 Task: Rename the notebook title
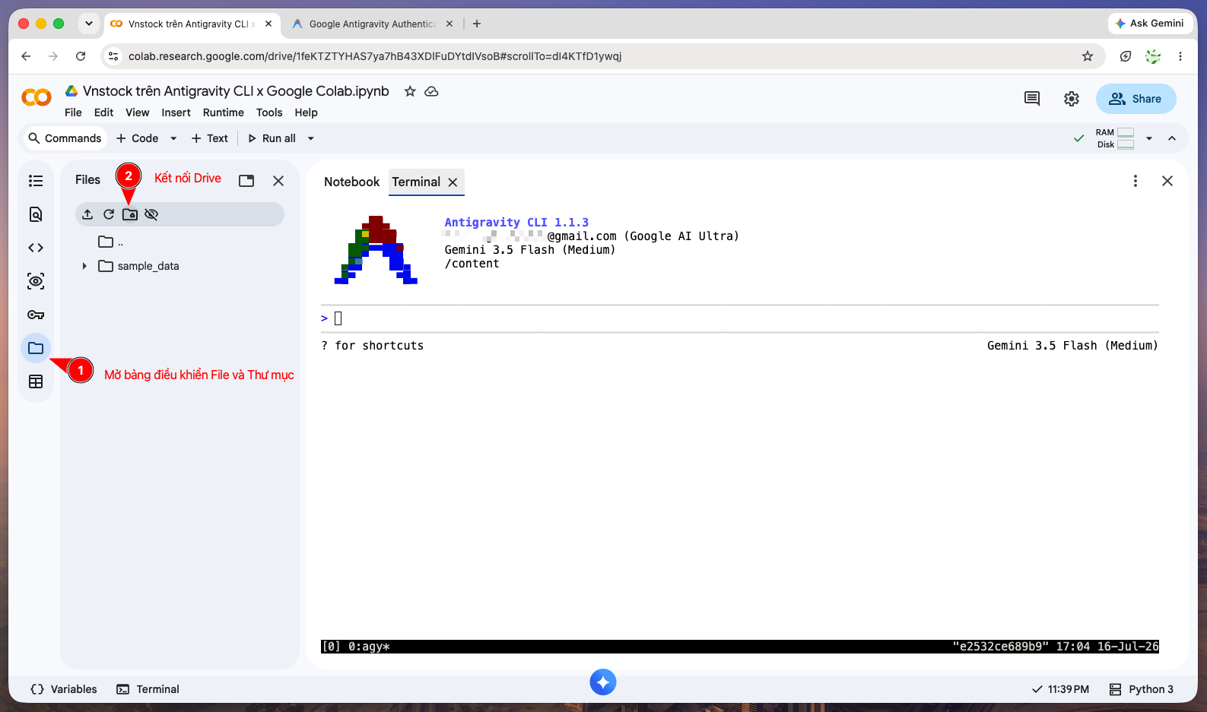tap(236, 91)
